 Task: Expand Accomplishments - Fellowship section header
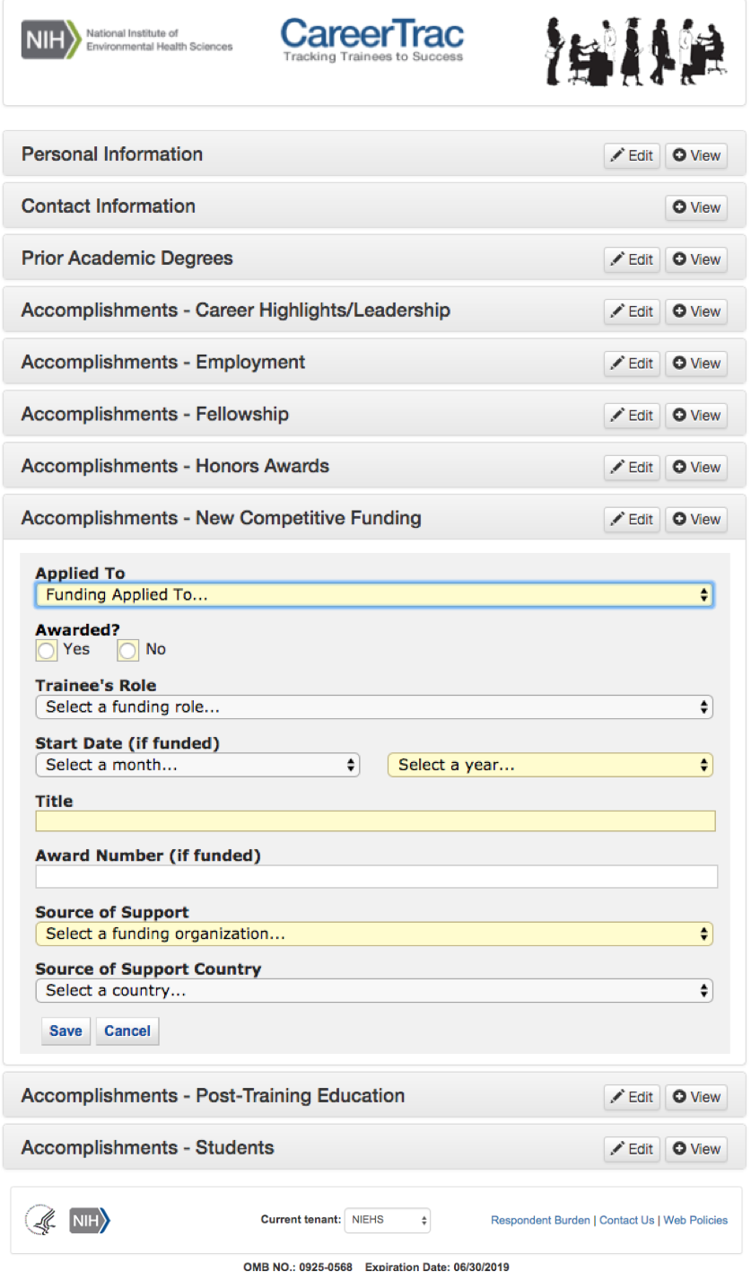coord(155,415)
